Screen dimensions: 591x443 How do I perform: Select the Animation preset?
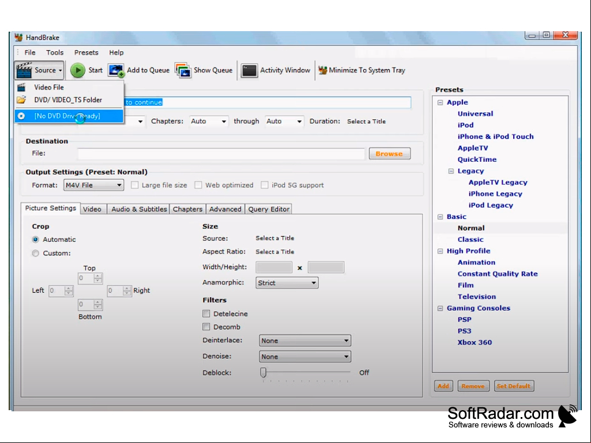(x=476, y=263)
